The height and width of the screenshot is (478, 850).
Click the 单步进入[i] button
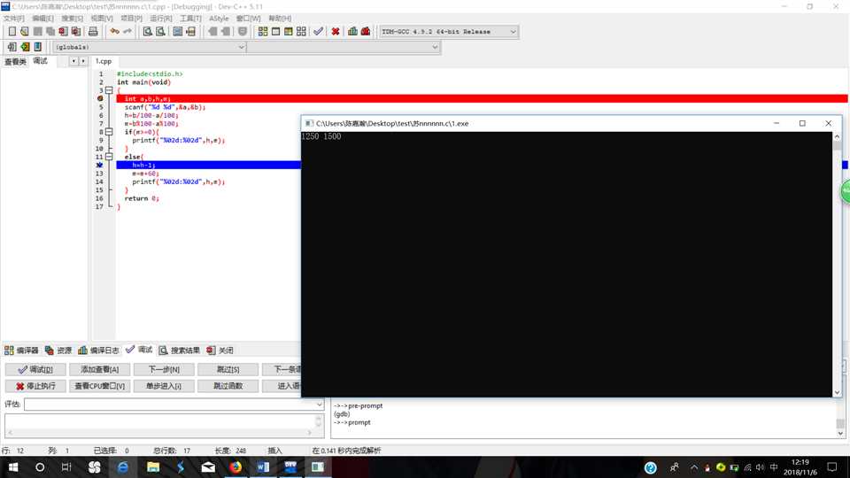164,386
